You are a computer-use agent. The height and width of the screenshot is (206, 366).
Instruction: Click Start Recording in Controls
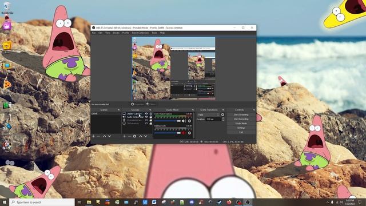coord(241,119)
